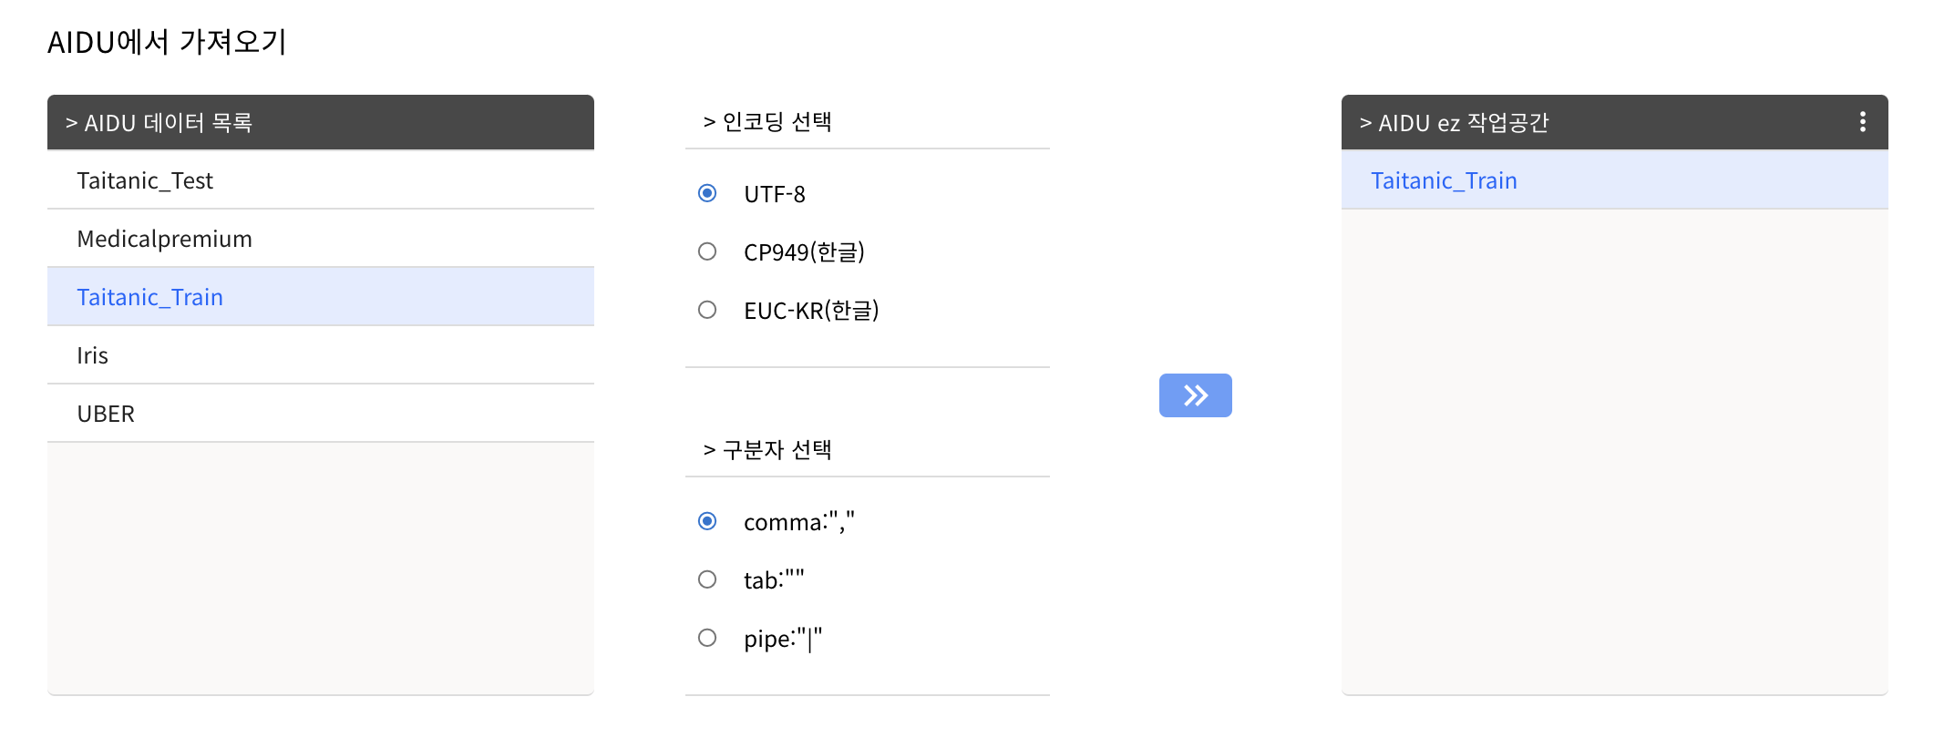Click Taitanic_Train in the AIDU ez workspace
The height and width of the screenshot is (738, 1934).
click(x=1615, y=180)
